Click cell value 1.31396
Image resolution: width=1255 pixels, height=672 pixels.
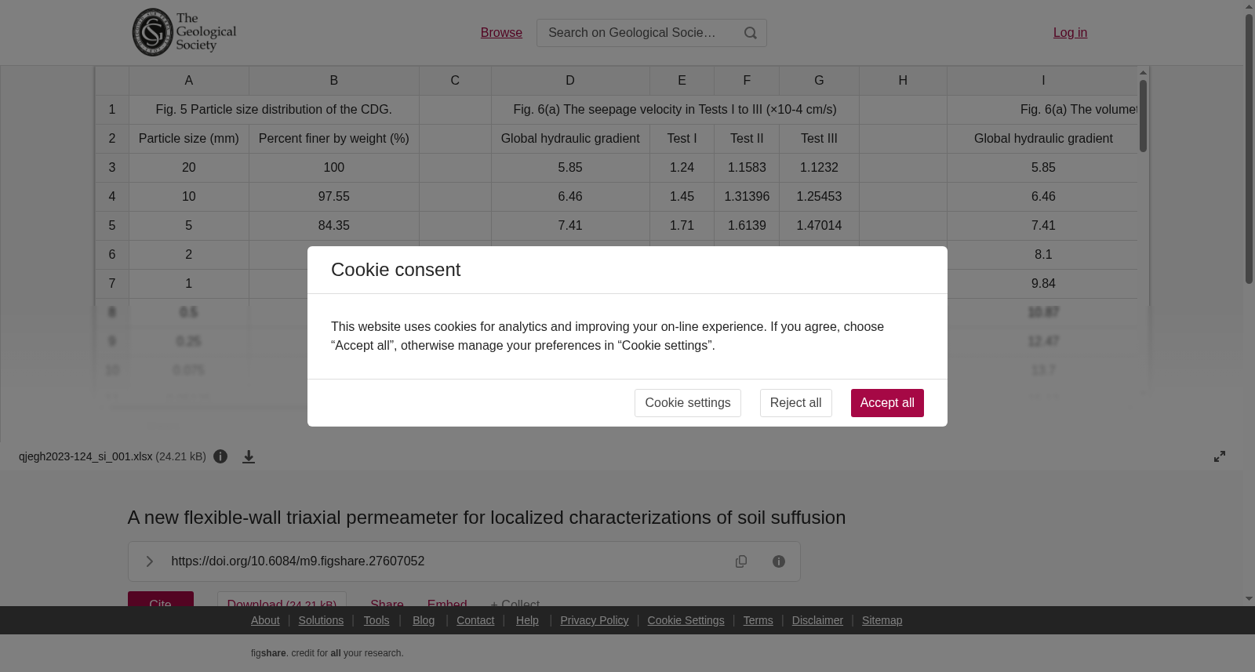pos(747,197)
